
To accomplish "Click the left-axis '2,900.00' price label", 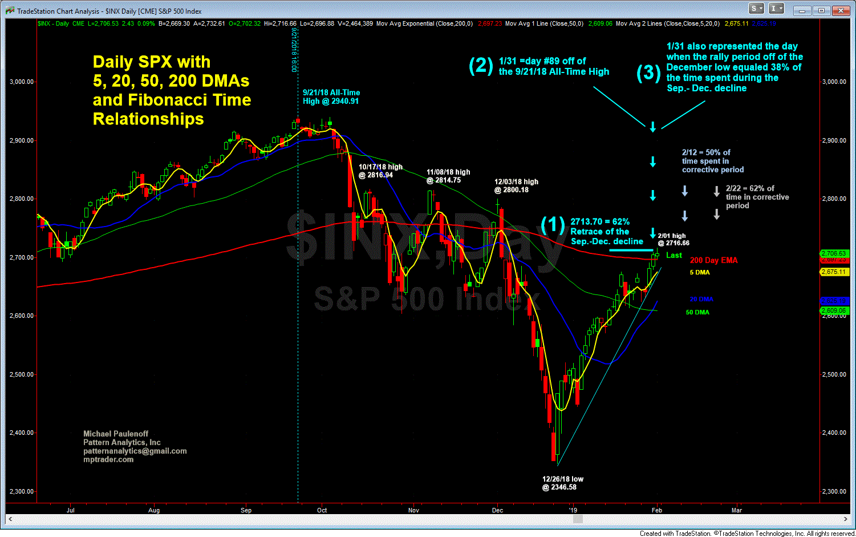I will (x=22, y=140).
